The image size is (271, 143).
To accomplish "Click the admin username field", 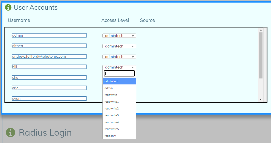I will coord(49,35).
